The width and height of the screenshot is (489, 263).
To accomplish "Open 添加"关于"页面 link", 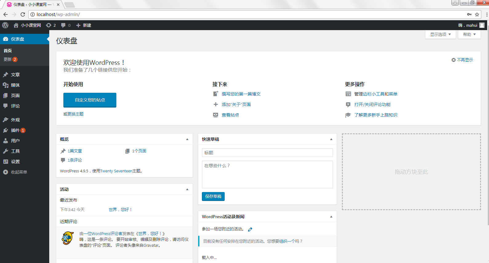I will pyautogui.click(x=236, y=104).
